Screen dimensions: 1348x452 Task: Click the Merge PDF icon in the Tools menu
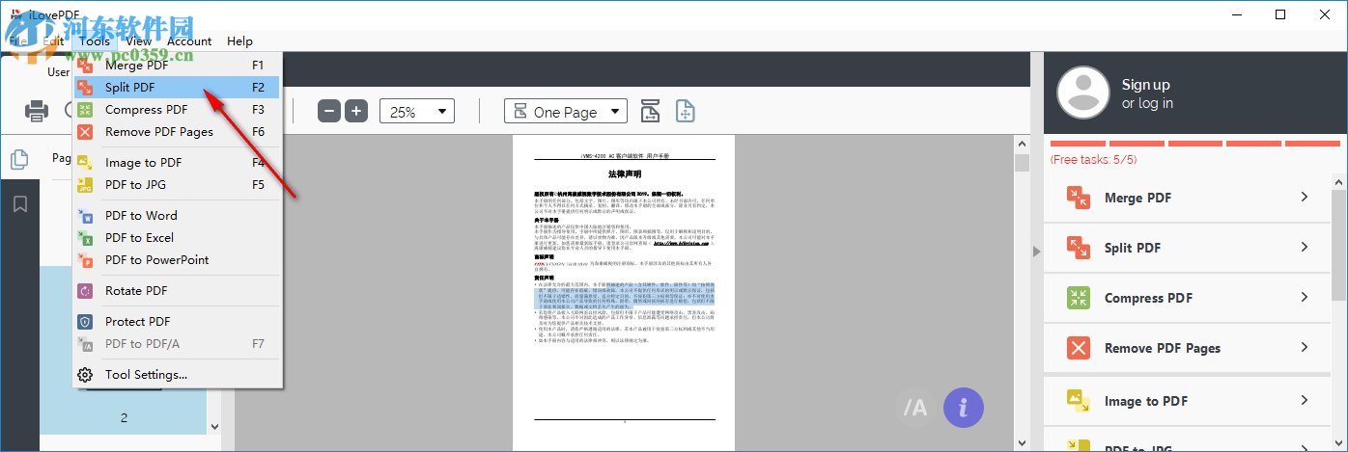(85, 66)
